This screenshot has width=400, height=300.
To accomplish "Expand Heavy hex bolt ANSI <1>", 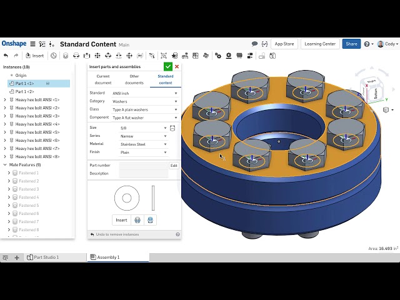I will (x=5, y=100).
